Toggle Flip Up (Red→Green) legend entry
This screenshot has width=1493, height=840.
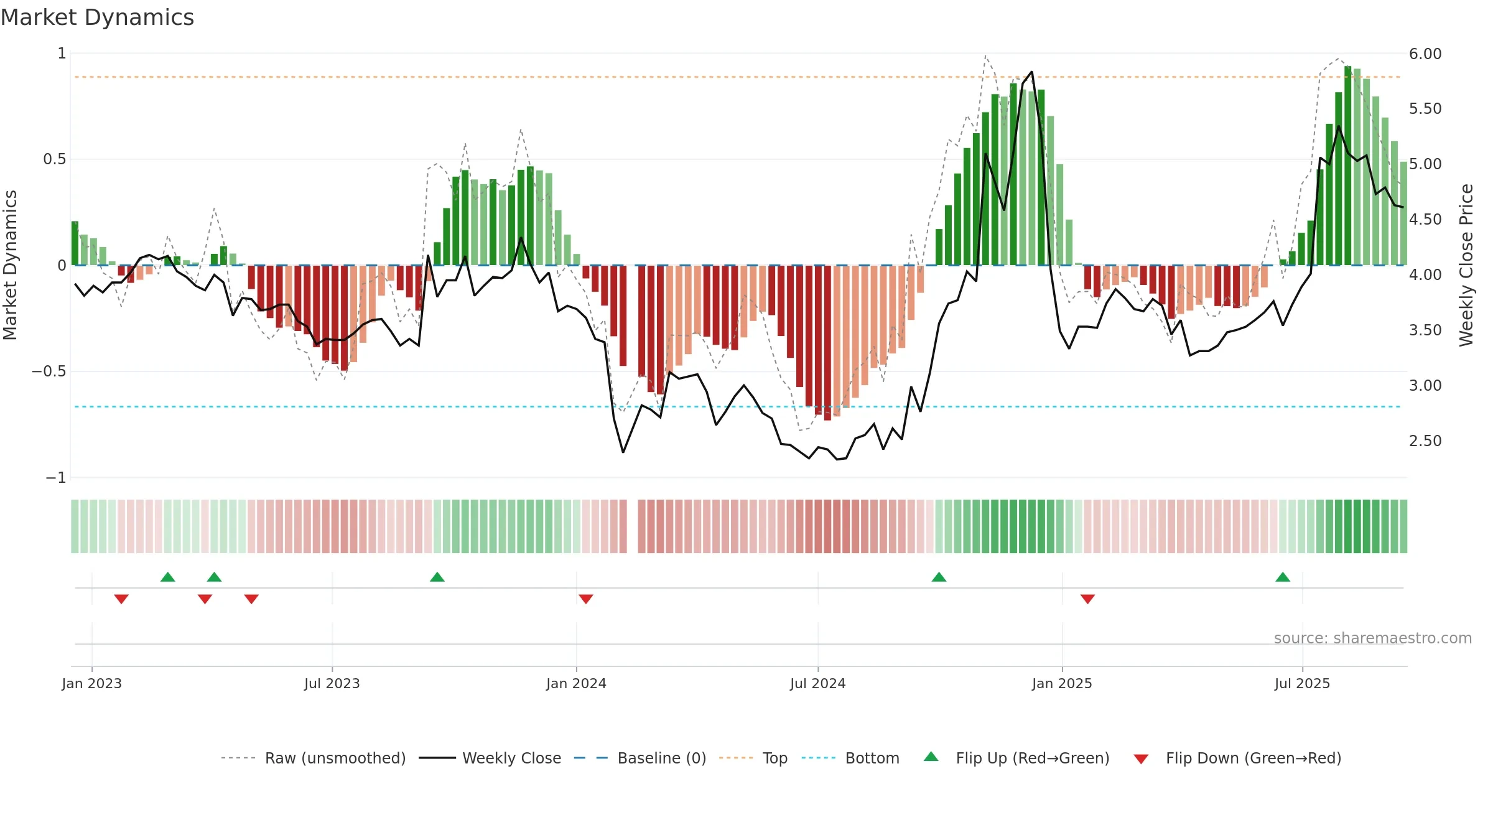click(1016, 758)
